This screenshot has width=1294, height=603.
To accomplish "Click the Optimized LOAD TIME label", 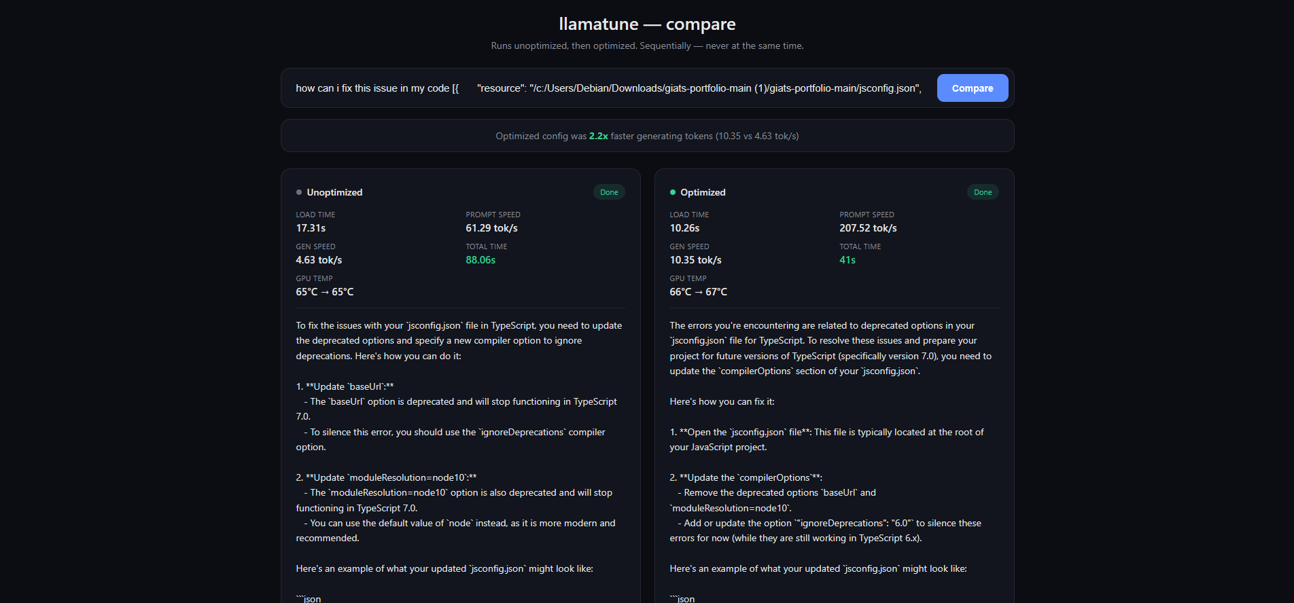I will pyautogui.click(x=689, y=215).
